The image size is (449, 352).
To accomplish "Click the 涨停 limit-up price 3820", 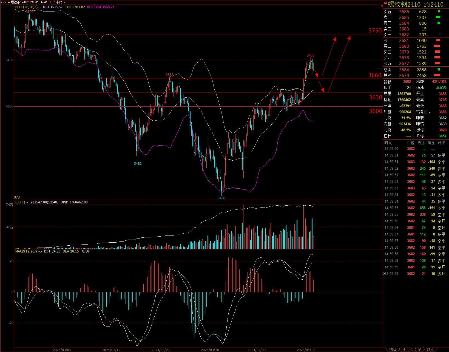I will tap(443, 130).
